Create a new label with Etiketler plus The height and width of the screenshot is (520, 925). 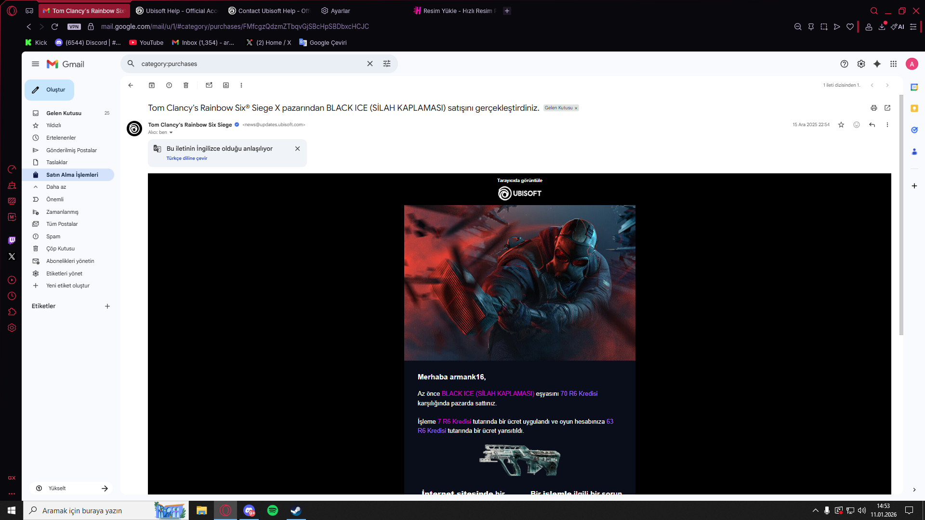pyautogui.click(x=107, y=306)
